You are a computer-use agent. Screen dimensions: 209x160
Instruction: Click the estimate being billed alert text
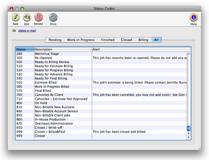(140, 82)
